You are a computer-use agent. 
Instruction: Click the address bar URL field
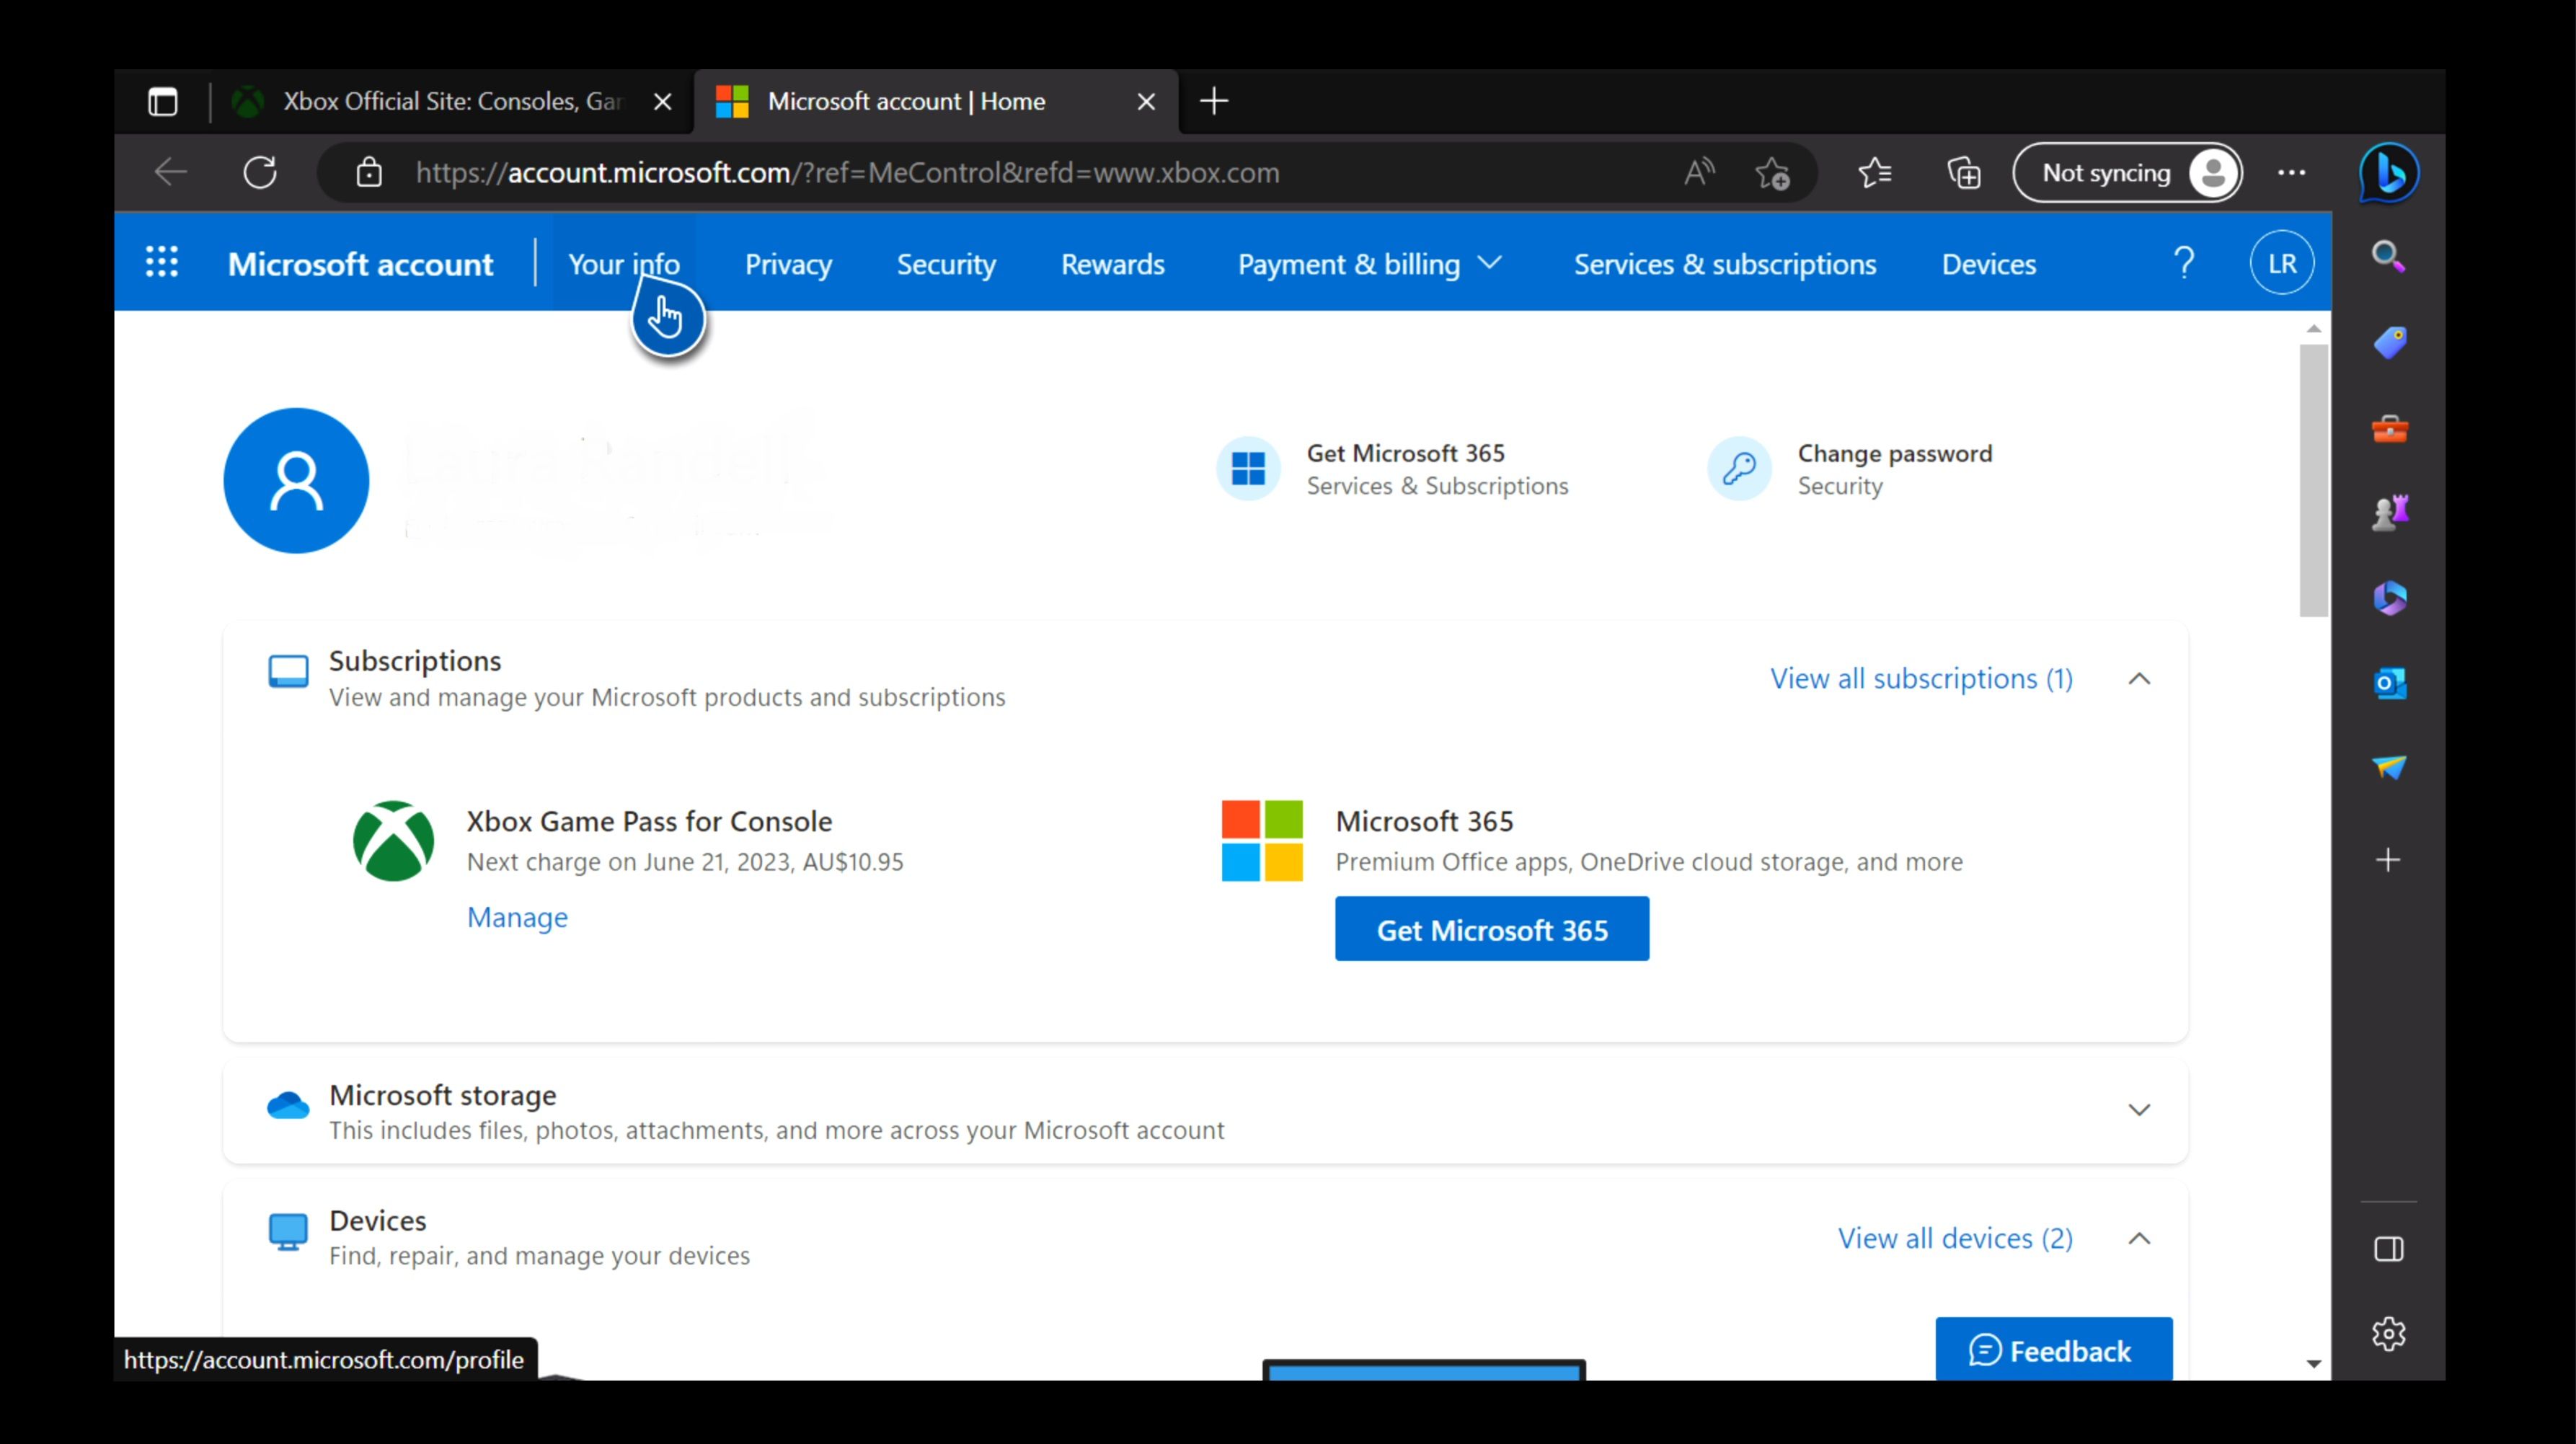click(x=1000, y=173)
